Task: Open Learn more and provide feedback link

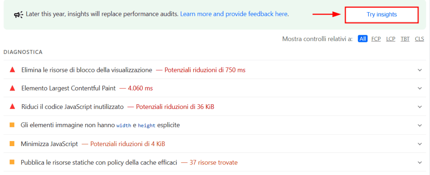Action: [233, 14]
